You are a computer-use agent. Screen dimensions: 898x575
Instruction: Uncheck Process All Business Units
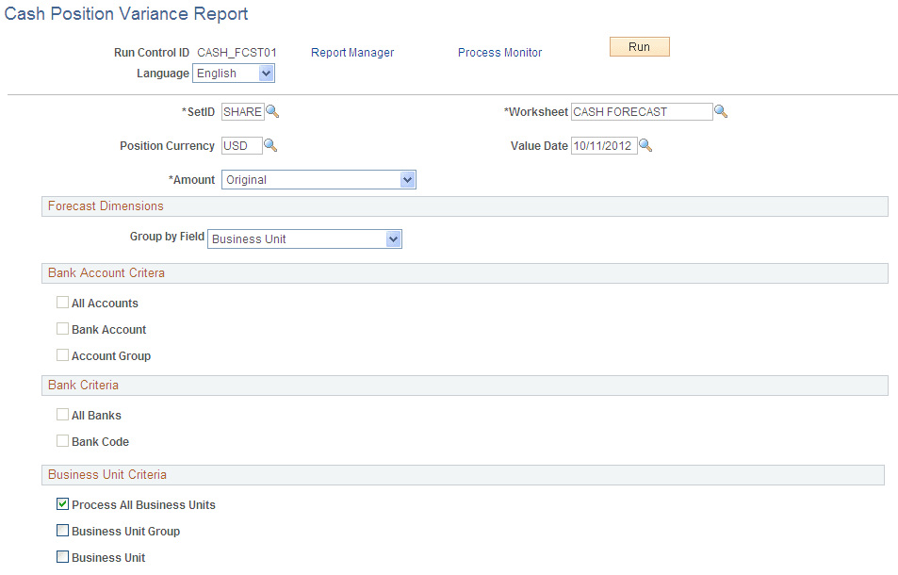tap(62, 504)
